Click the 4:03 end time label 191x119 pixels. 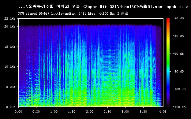(163, 112)
